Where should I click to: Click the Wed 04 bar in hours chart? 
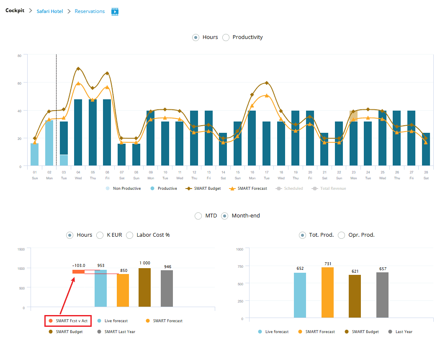78,132
